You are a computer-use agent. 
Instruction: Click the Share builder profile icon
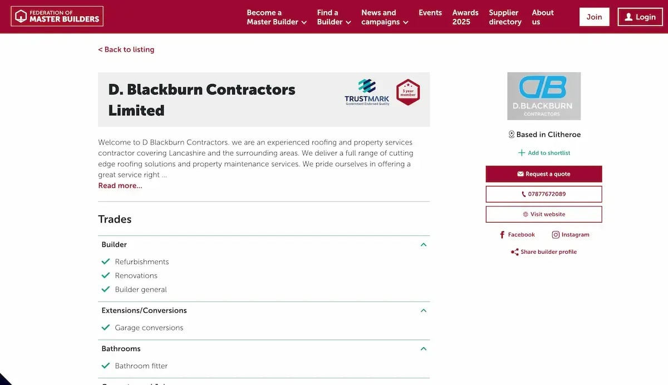(514, 251)
